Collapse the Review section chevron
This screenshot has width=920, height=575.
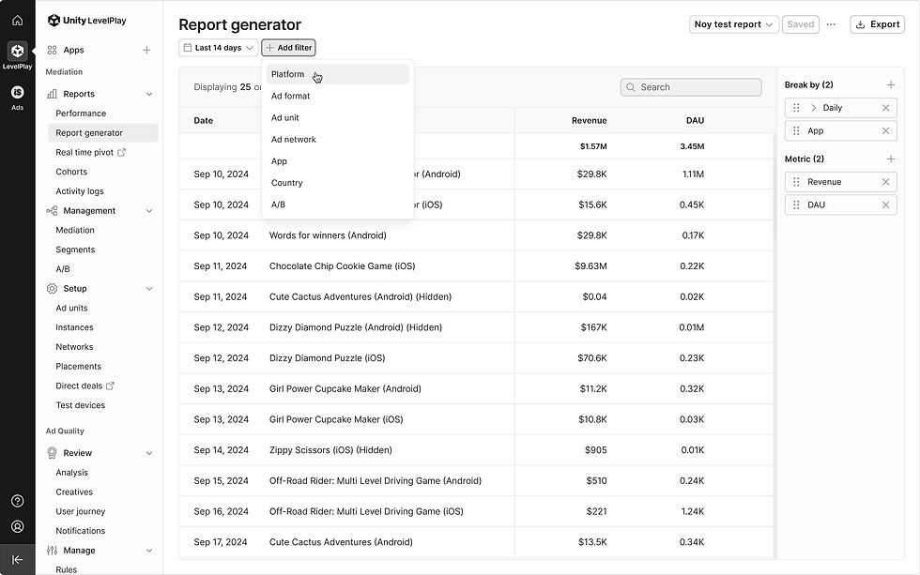149,452
